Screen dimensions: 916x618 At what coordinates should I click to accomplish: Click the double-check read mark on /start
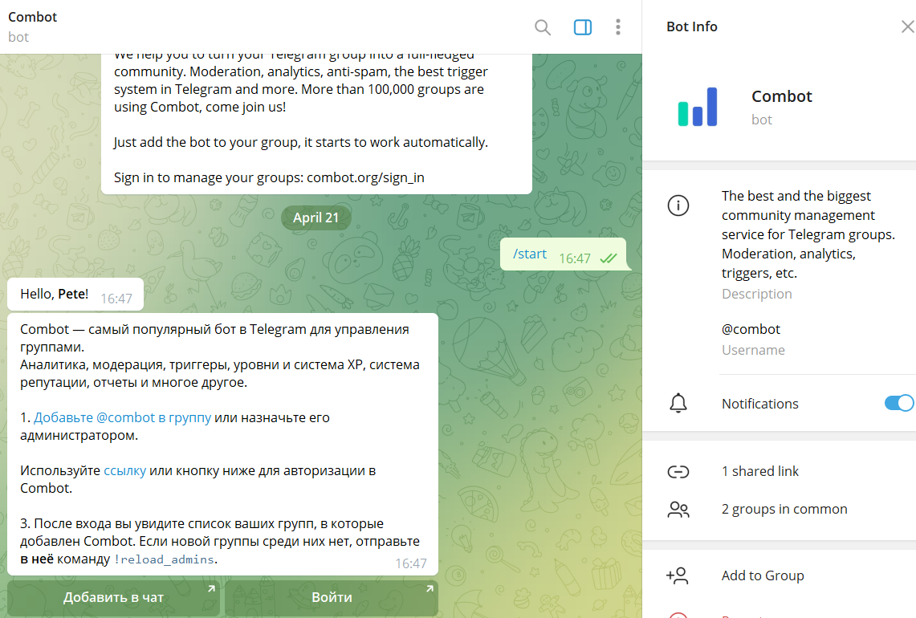[609, 258]
